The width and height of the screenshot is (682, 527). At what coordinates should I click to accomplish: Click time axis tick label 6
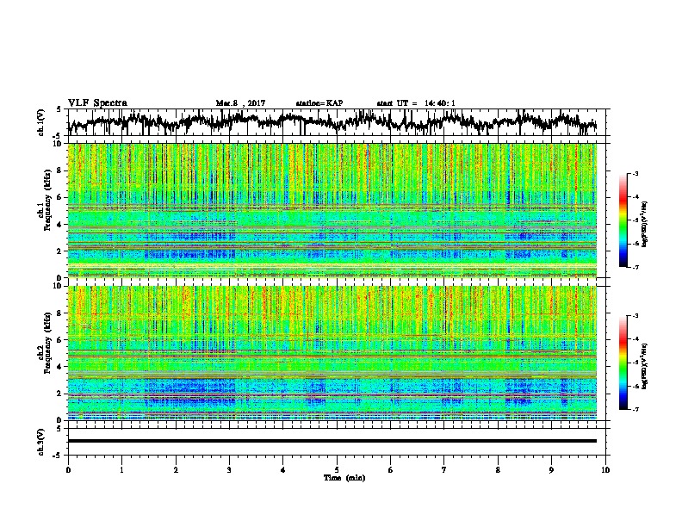[391, 470]
